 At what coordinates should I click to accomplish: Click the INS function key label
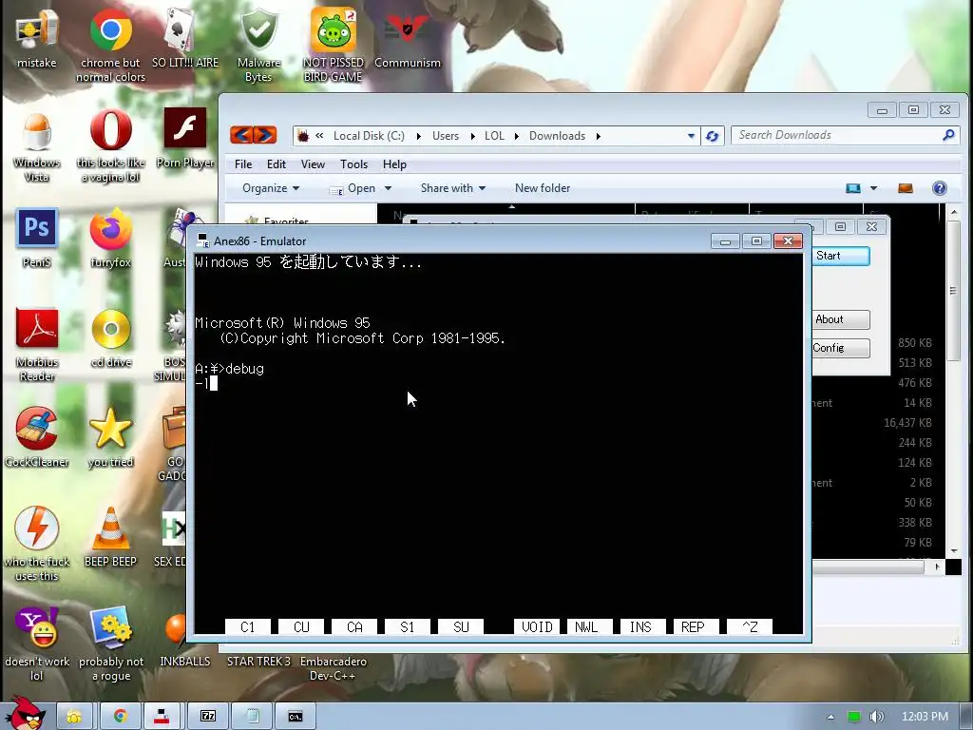tap(641, 627)
